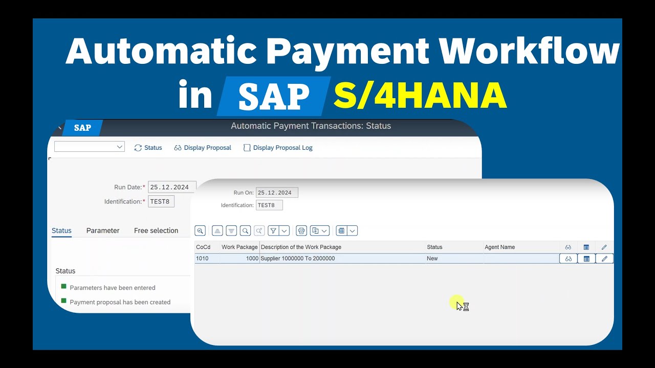Click the CoCd column header
Screen dimensions: 655x368
207,247
